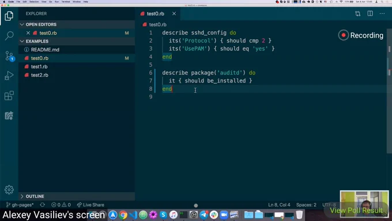The image size is (392, 221).
Task: Open Zoom from the dock
Action: (224, 215)
